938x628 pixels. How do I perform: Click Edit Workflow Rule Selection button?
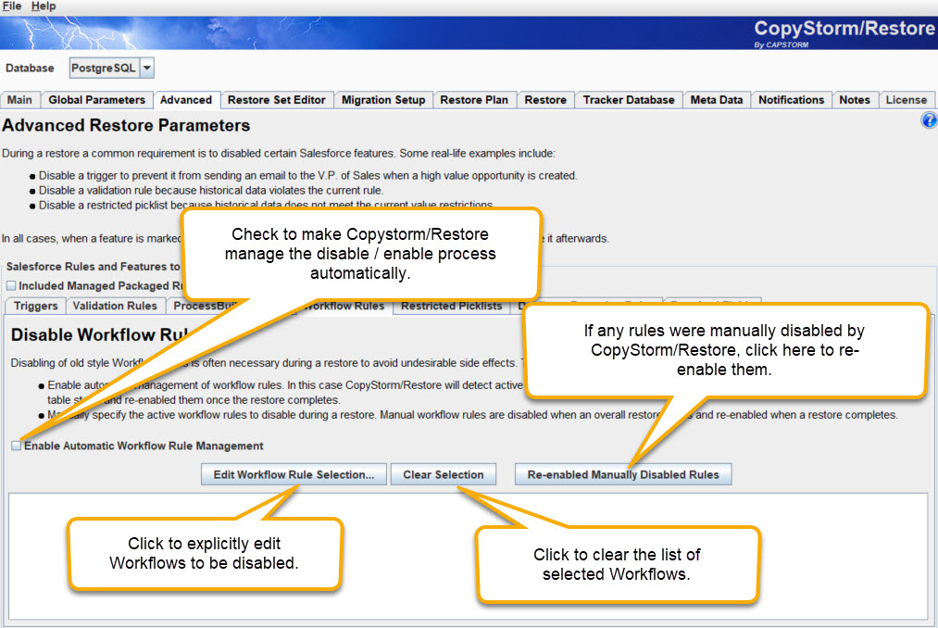(294, 475)
